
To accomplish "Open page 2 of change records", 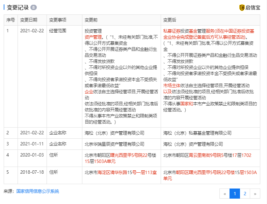I will tap(245, 194).
